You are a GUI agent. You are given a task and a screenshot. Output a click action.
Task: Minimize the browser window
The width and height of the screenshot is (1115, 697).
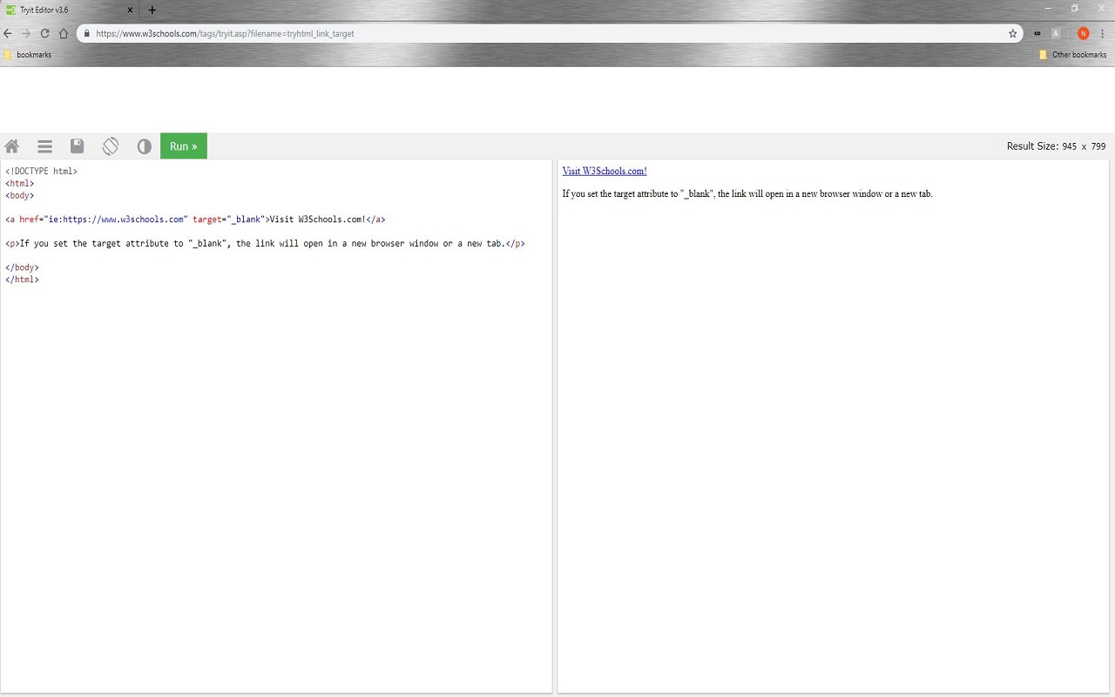point(1049,8)
